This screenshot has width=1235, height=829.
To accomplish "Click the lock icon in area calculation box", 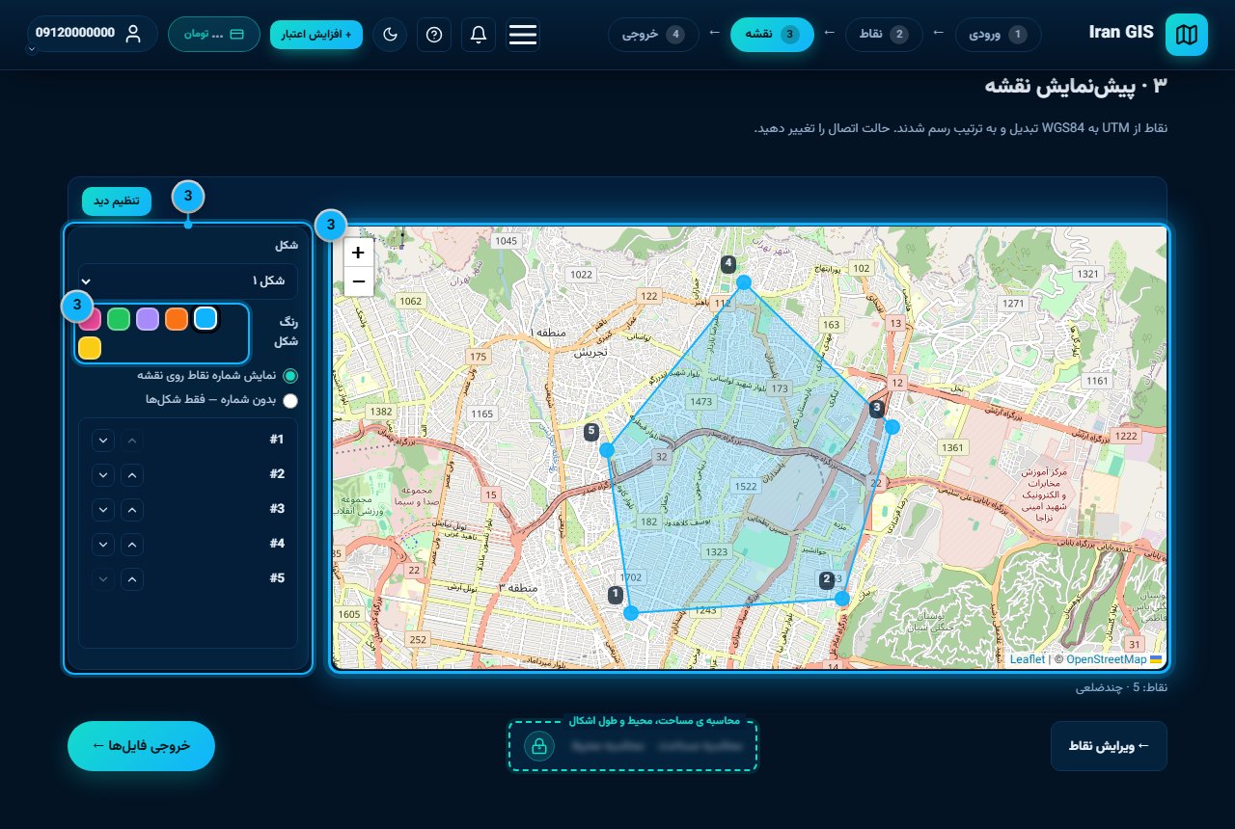I will pos(539,746).
